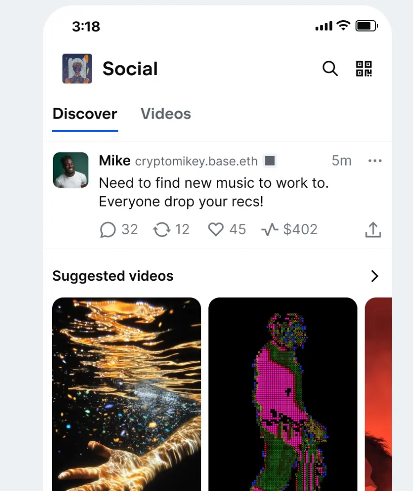413x491 pixels.
Task: Select the Discover tab
Action: tap(85, 114)
